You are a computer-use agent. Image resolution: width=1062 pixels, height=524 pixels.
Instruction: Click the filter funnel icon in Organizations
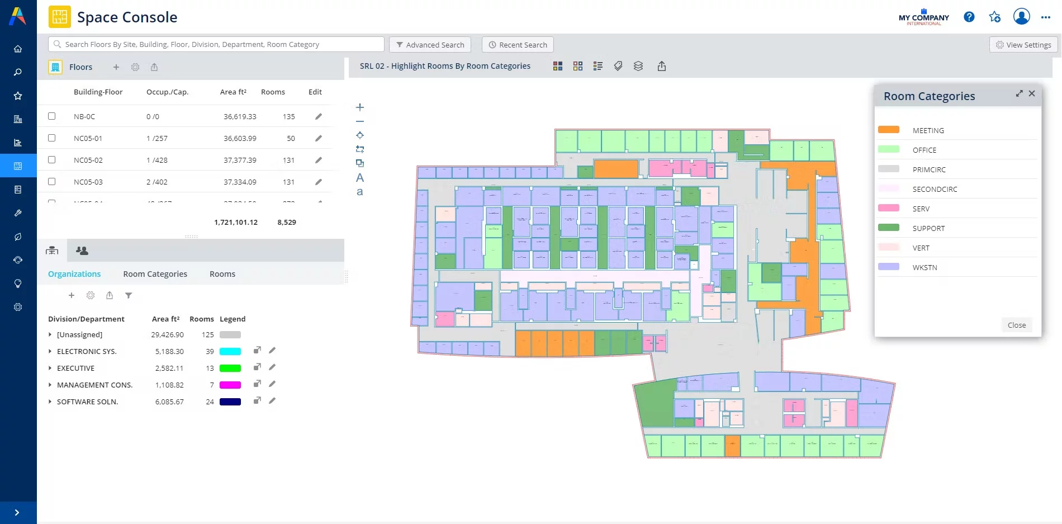(x=129, y=295)
